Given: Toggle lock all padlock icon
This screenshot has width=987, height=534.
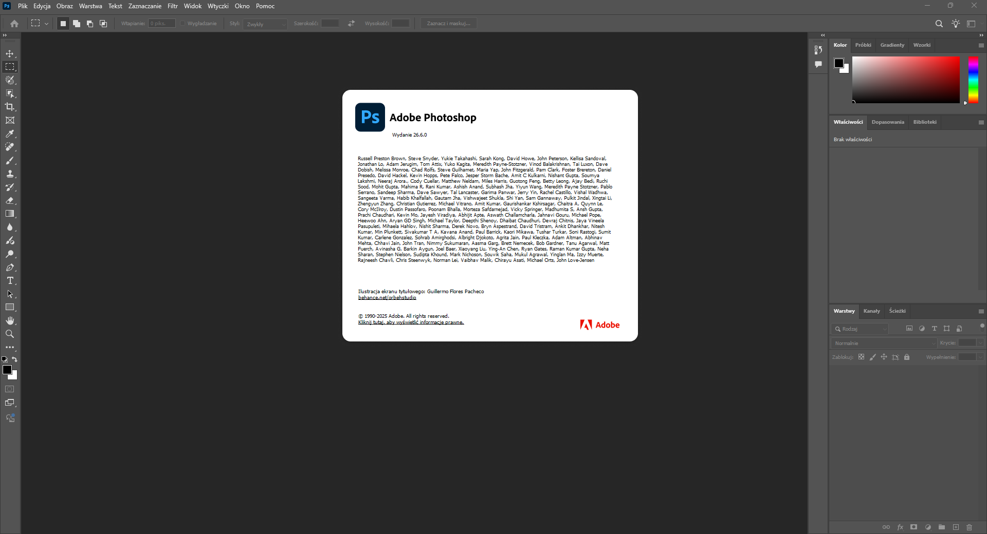Looking at the screenshot, I should point(907,357).
